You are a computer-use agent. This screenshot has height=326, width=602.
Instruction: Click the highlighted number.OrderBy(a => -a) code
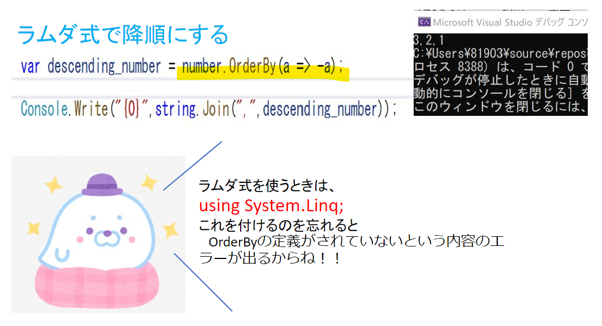click(263, 66)
